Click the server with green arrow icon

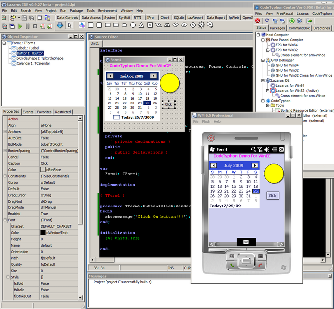pos(309,21)
